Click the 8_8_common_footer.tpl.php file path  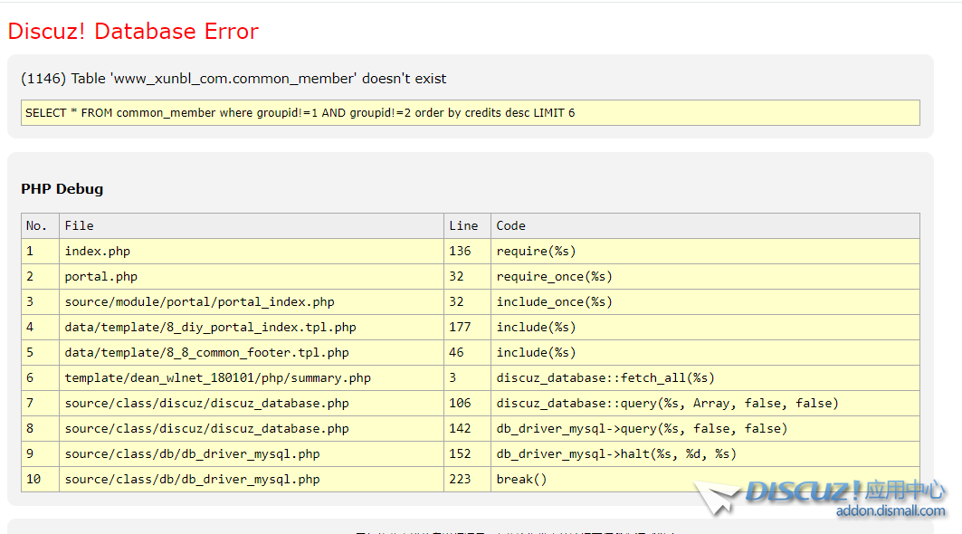[206, 352]
